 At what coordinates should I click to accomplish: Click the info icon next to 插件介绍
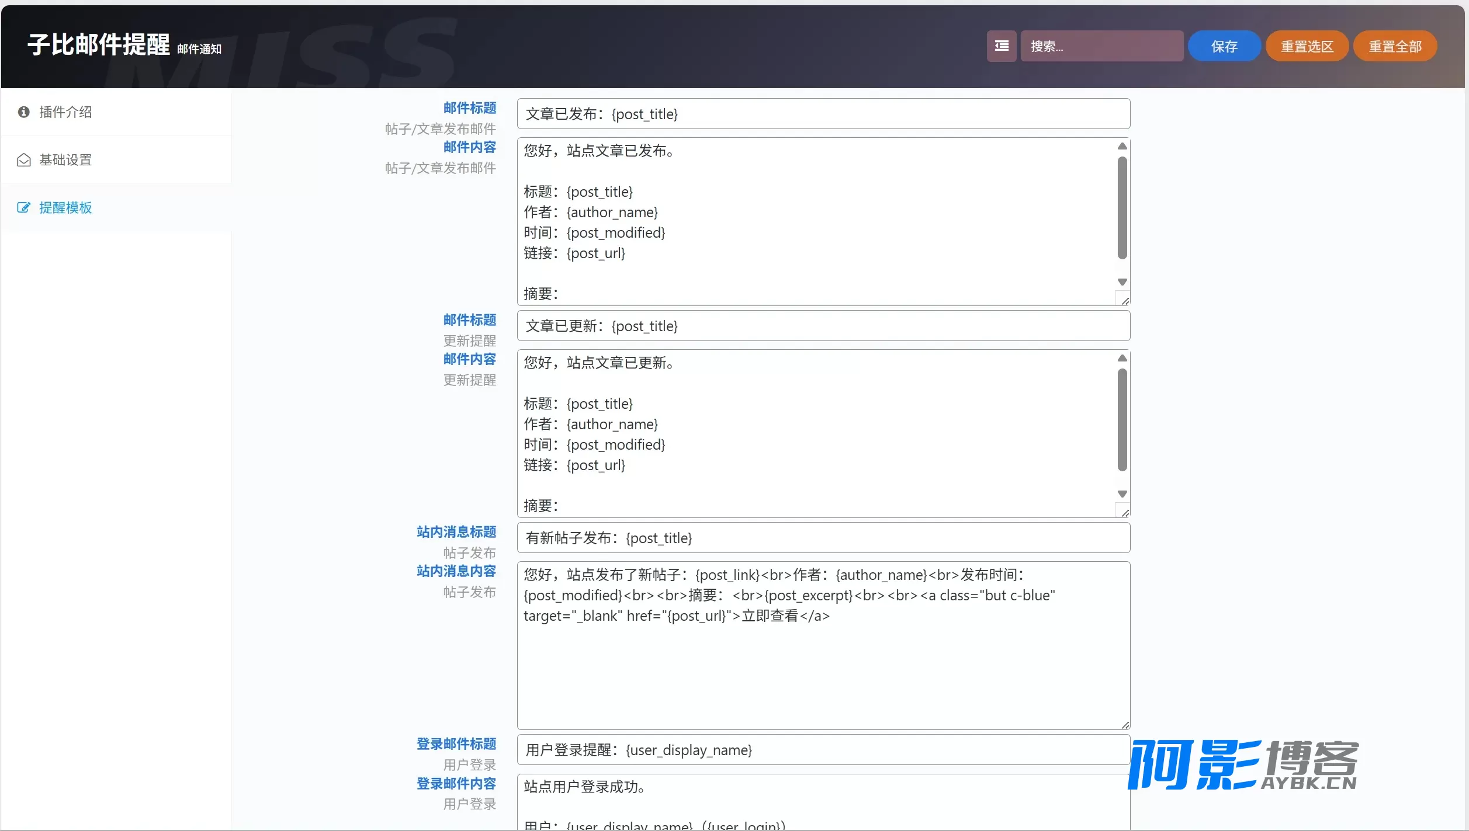(24, 112)
